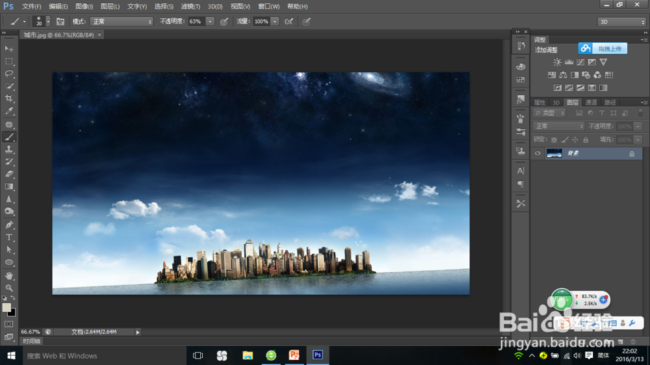Switch to the 属性 tab
The width and height of the screenshot is (650, 365).
[x=539, y=103]
